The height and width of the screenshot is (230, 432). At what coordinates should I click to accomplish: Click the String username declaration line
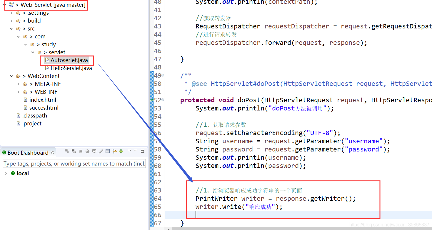[x=293, y=141]
